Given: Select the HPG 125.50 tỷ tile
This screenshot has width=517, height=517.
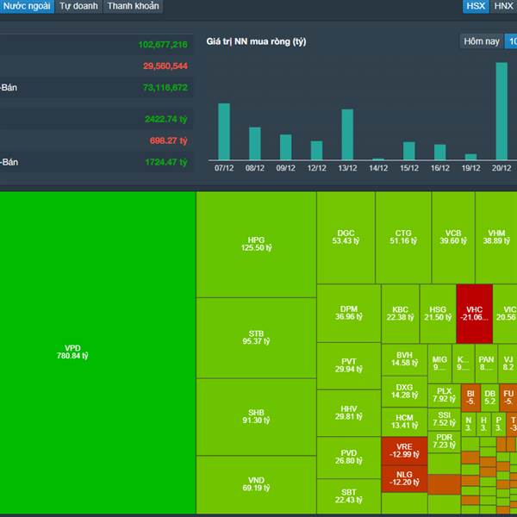Looking at the screenshot, I should 256,245.
